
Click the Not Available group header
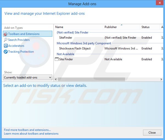(65, 54)
